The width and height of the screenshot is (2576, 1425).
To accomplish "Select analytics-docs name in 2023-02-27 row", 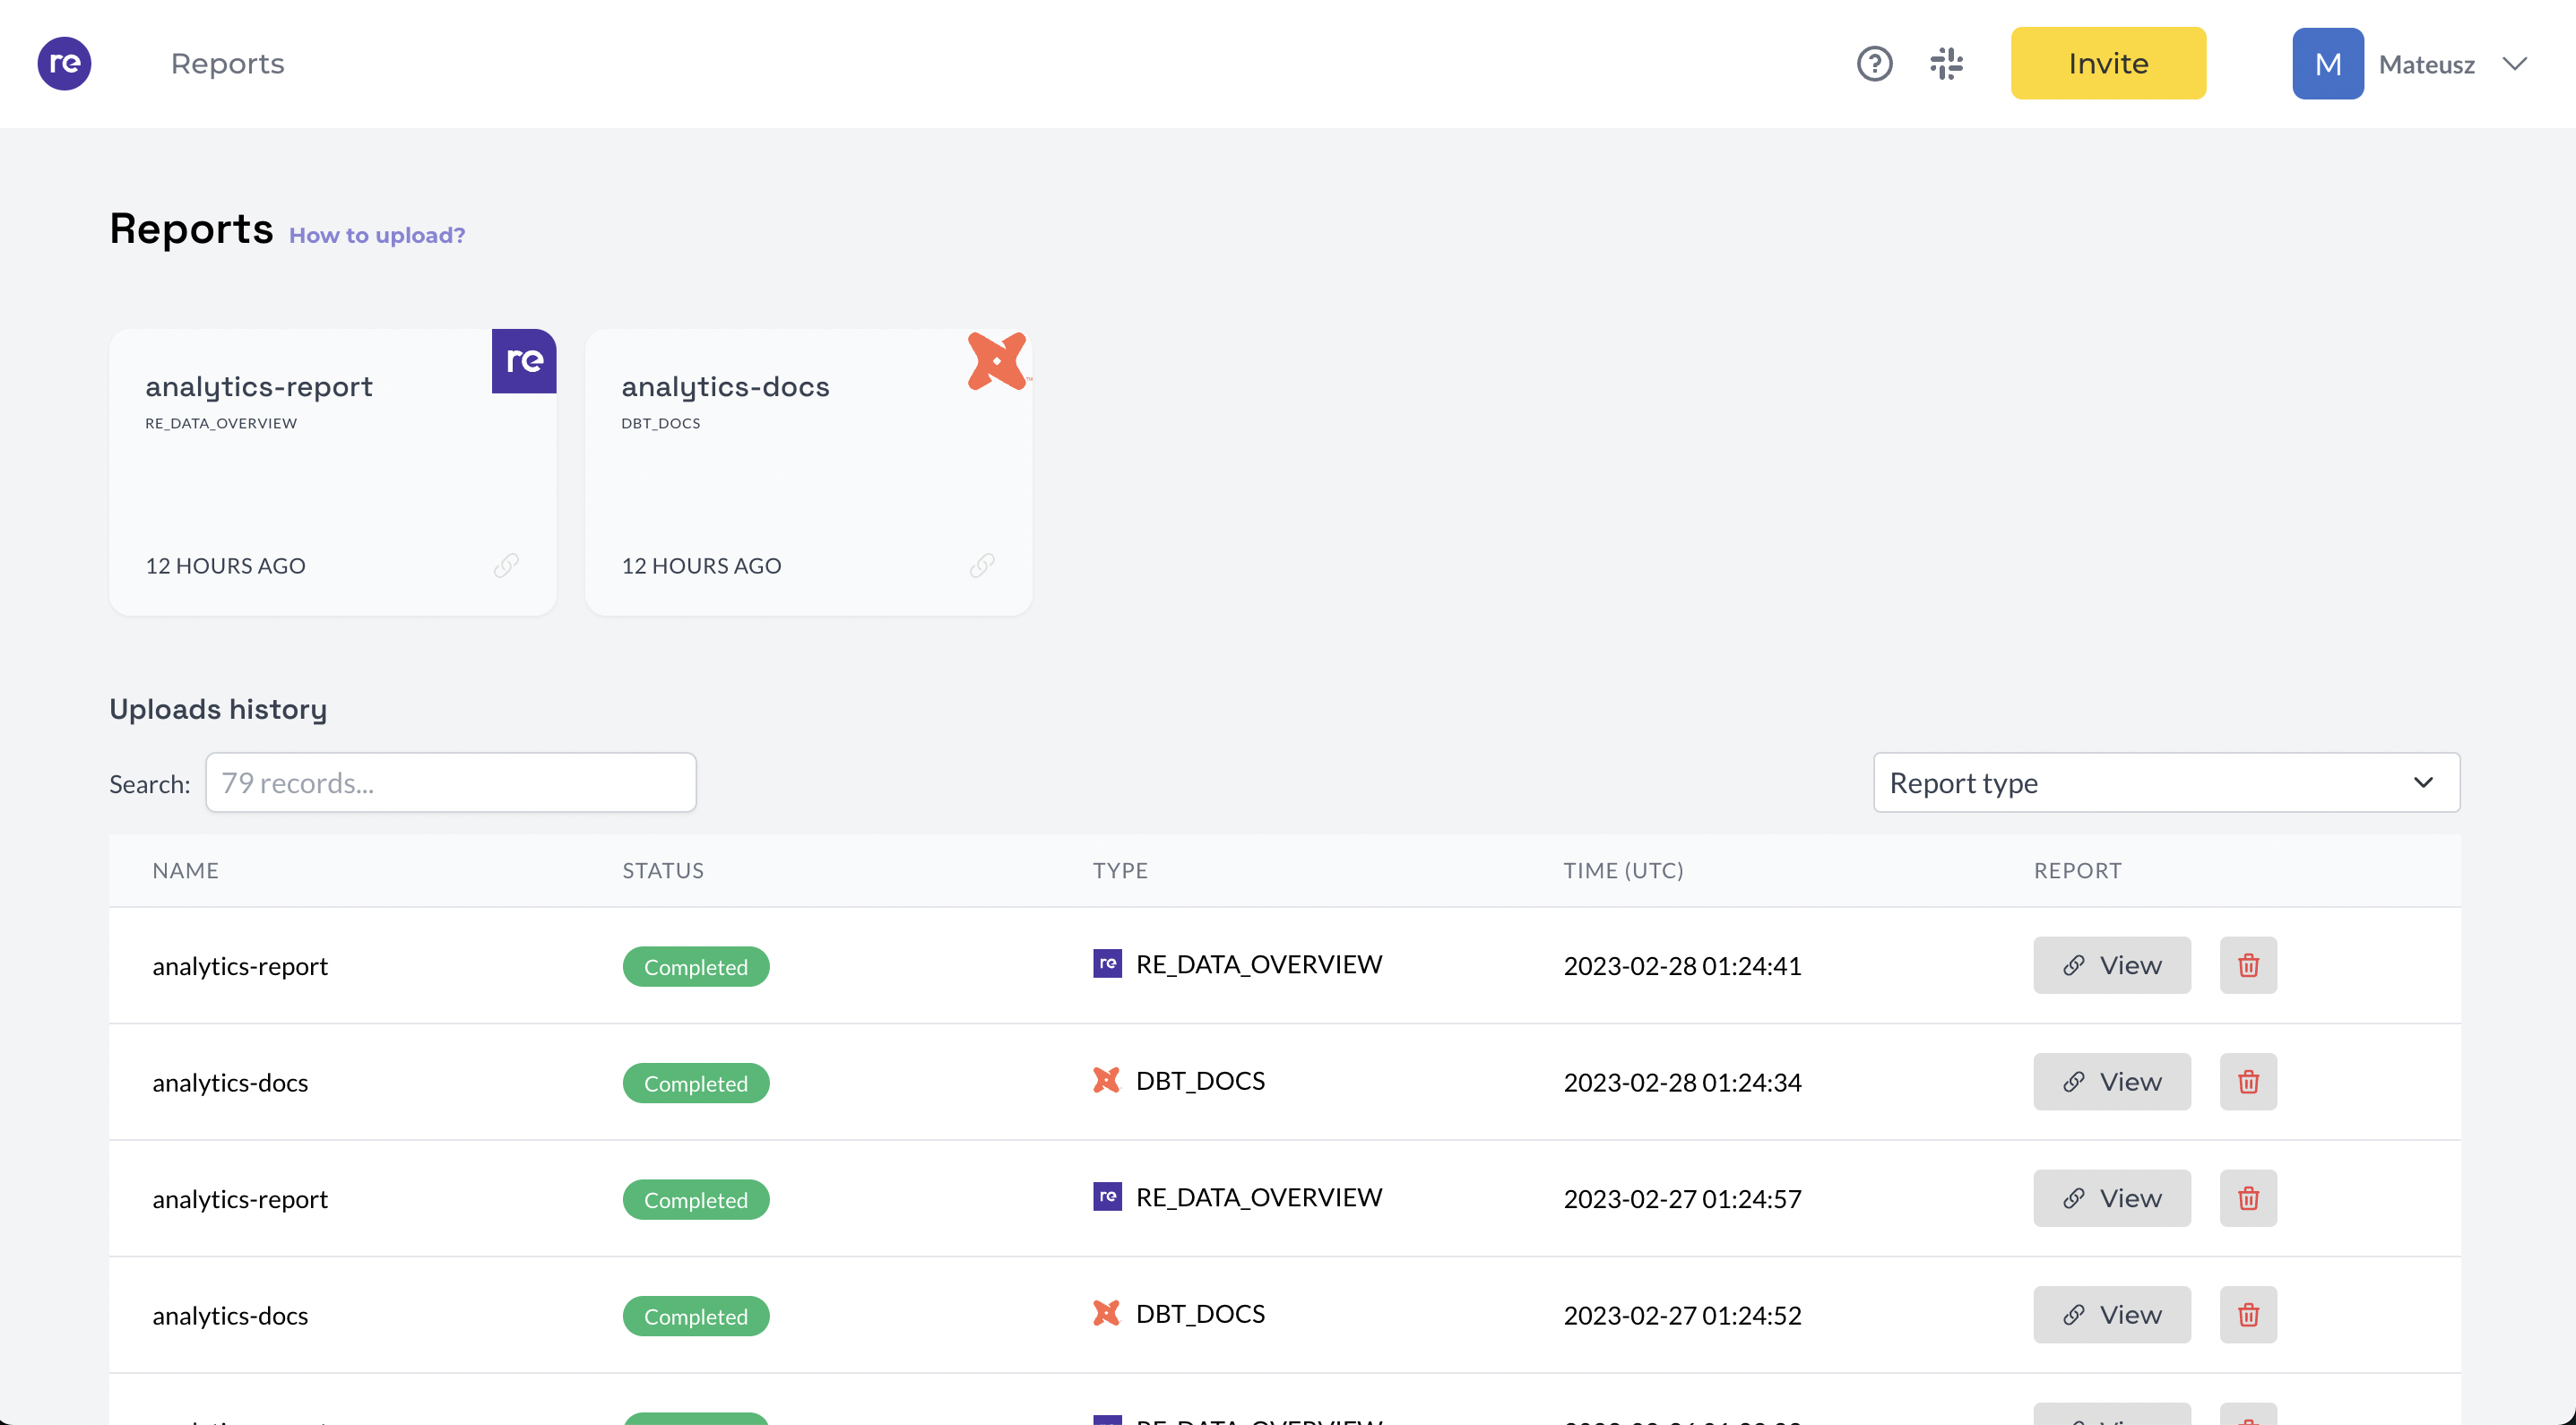I will tap(230, 1315).
